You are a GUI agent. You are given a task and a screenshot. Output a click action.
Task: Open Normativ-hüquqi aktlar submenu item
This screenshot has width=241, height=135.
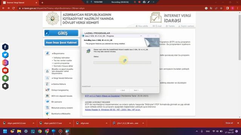(x=63, y=66)
